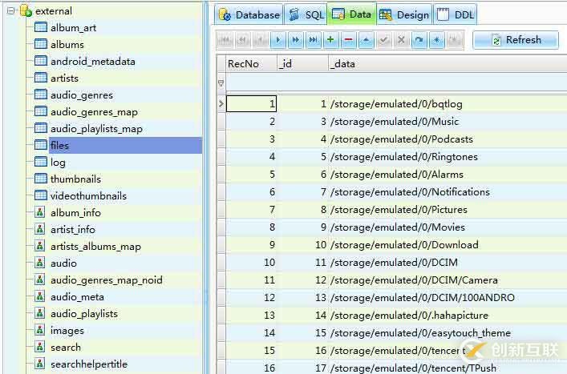Image resolution: width=567 pixels, height=374 pixels.
Task: Select the images view
Action: point(67,330)
